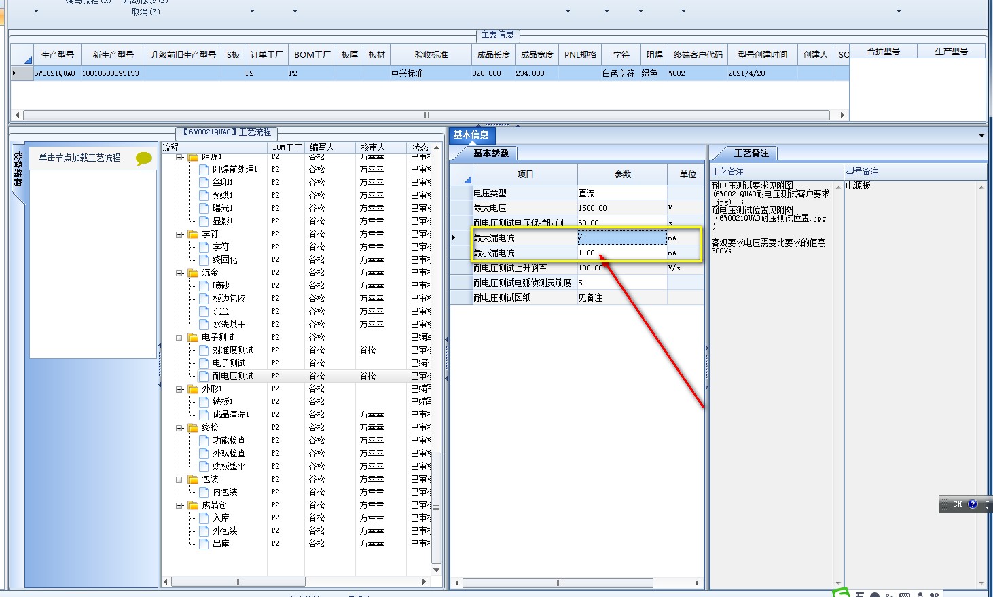Click the 主要信息 section label
The height and width of the screenshot is (597, 993).
pos(498,35)
